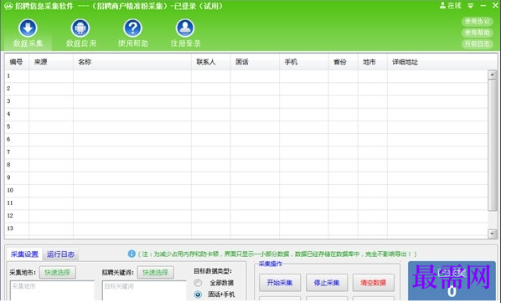Click the app logo in title bar
The image size is (506, 303).
point(8,6)
